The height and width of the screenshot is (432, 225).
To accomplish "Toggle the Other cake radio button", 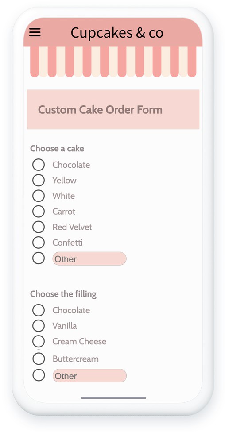I will [39, 258].
